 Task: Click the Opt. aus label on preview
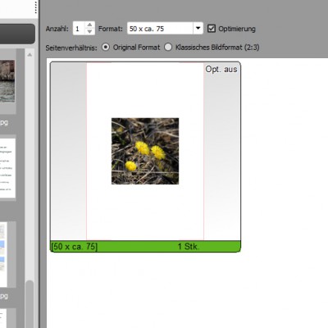coord(221,70)
